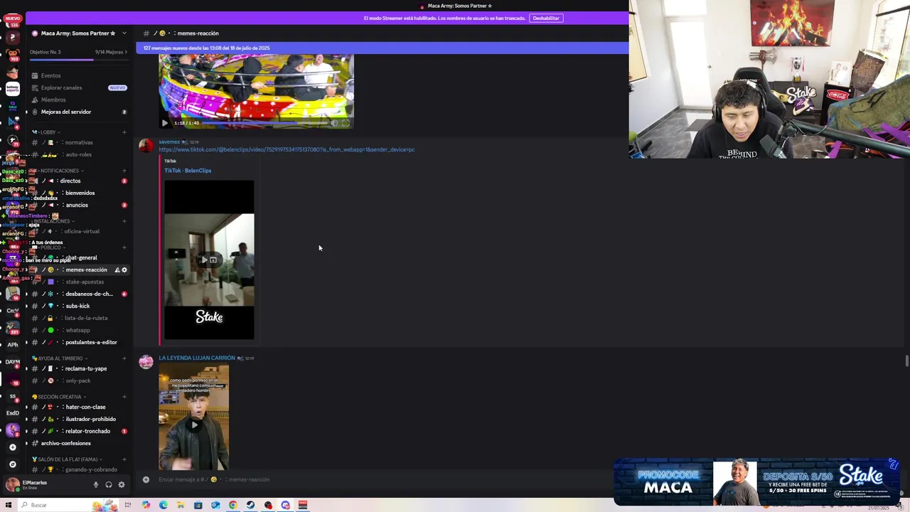
Task: Open the reclama-tu-yape channel
Action: tap(78, 368)
